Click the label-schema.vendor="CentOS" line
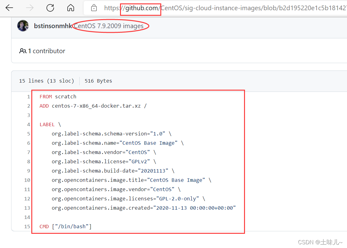 coord(104,152)
